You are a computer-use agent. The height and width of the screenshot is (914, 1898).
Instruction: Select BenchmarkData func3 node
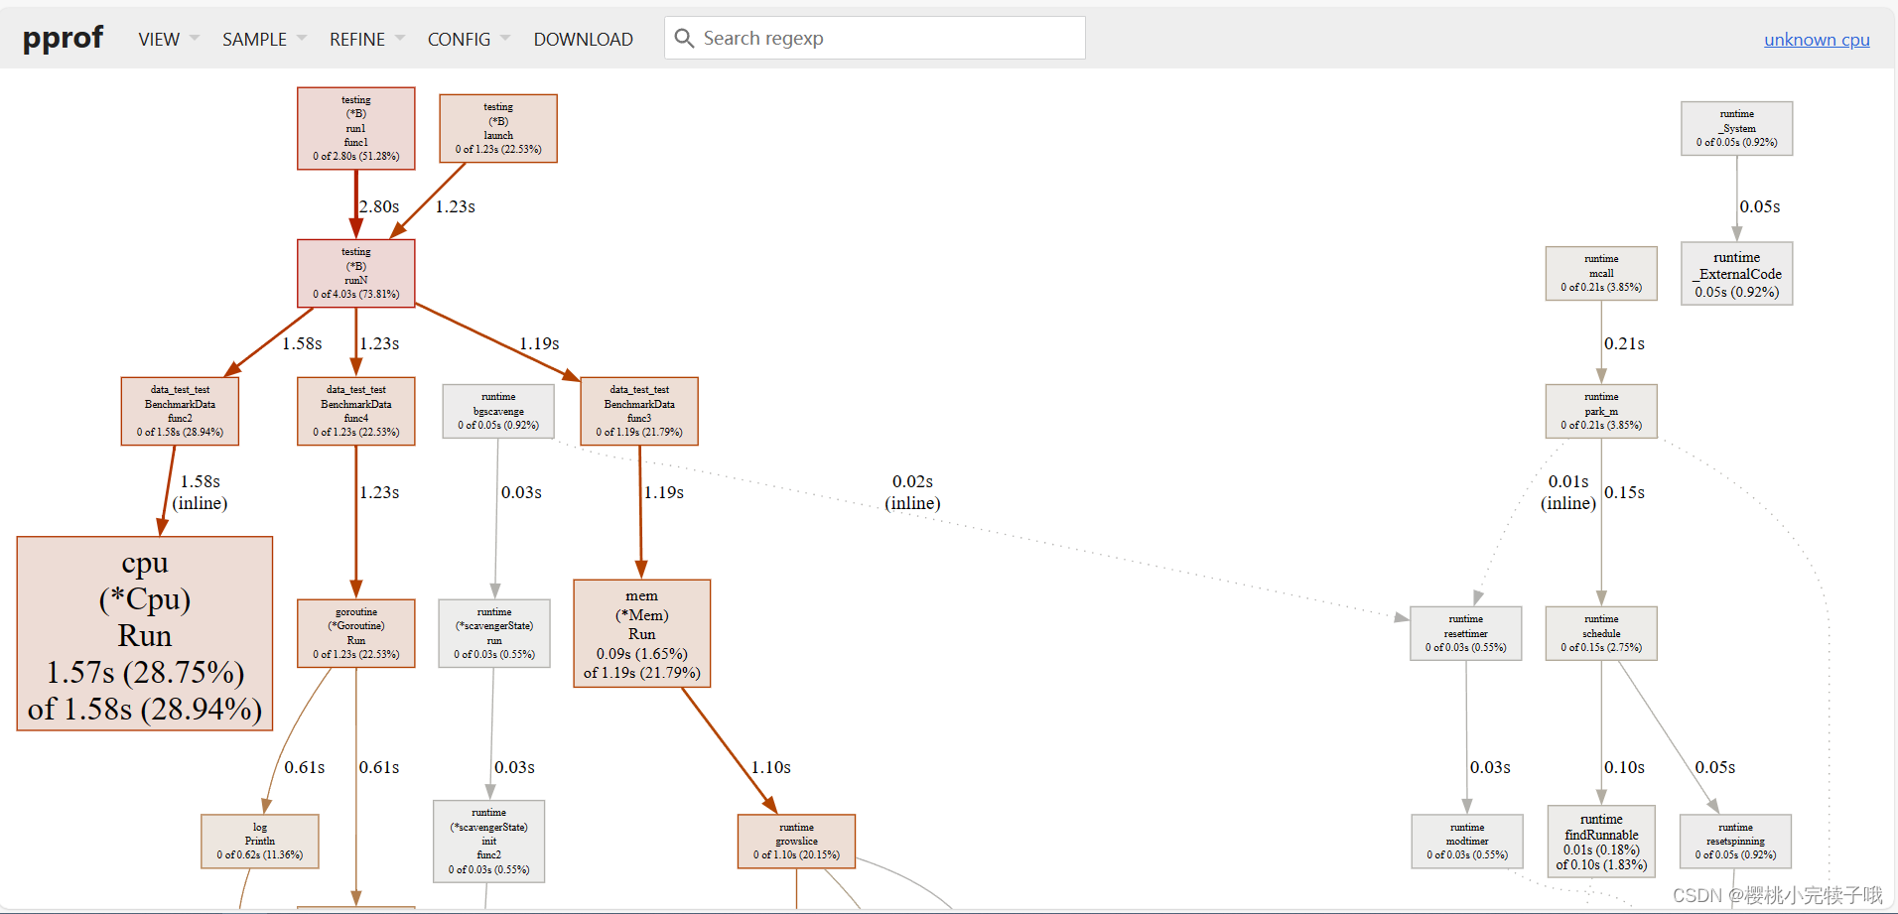pos(639,411)
